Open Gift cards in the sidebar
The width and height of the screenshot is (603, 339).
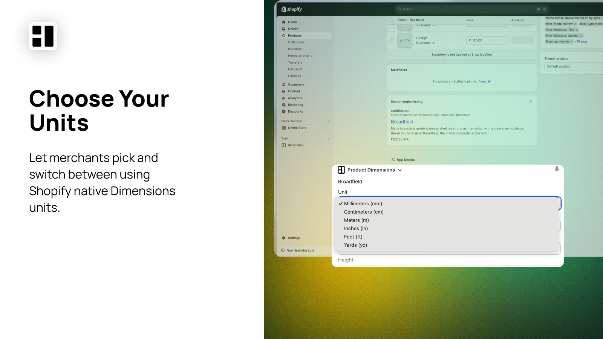[295, 70]
